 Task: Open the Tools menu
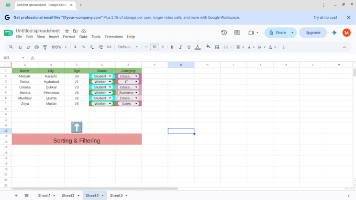coord(96,37)
